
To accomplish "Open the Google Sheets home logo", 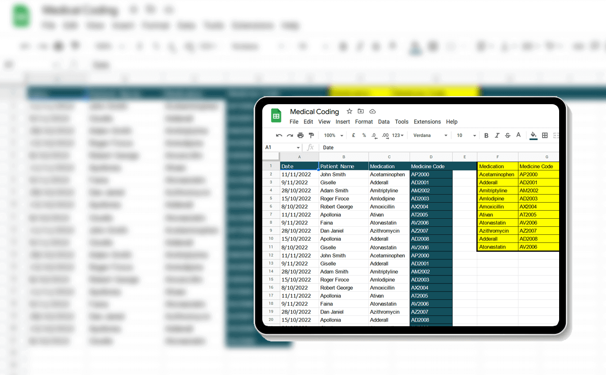I will point(276,116).
